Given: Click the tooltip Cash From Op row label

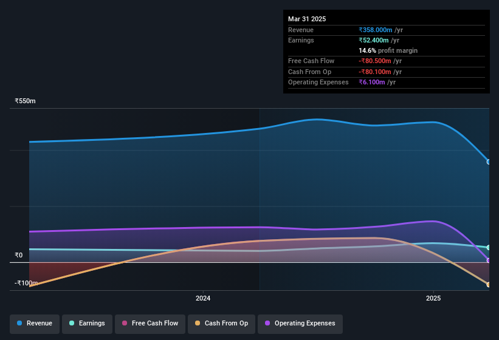Looking at the screenshot, I should coord(309,72).
